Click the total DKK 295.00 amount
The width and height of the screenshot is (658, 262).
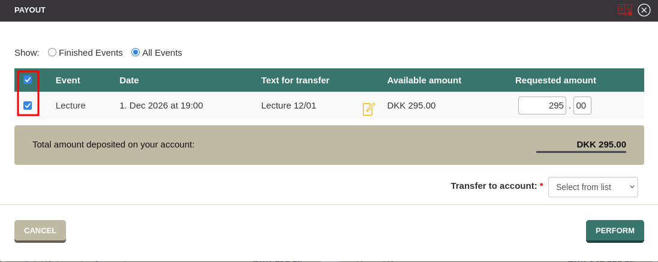(601, 144)
